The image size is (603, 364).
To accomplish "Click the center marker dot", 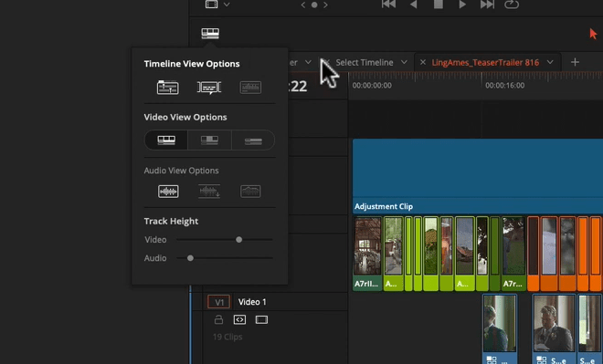I will tap(314, 5).
